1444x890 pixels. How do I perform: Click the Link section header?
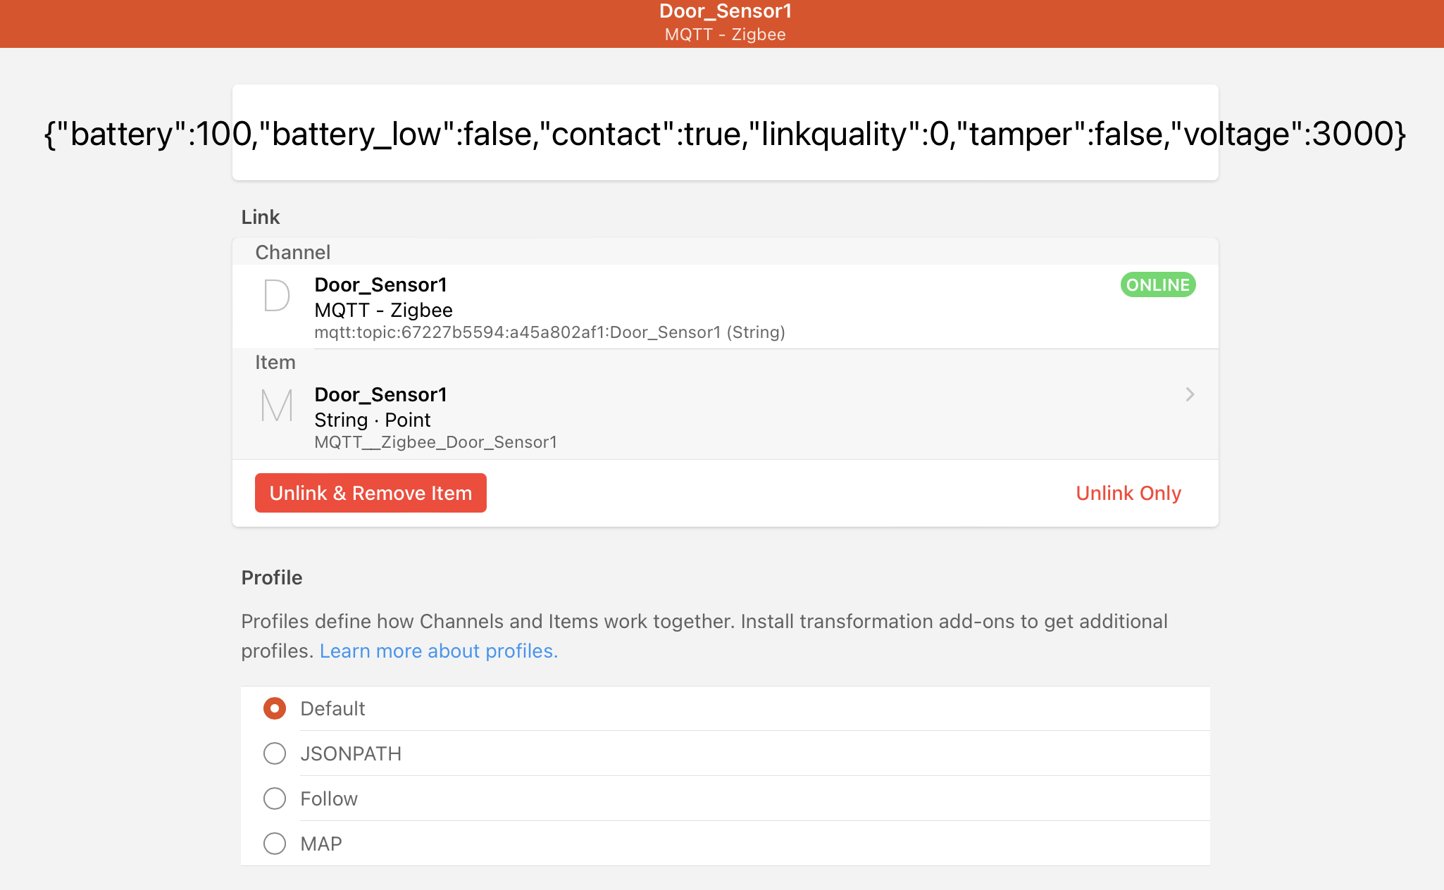260,217
